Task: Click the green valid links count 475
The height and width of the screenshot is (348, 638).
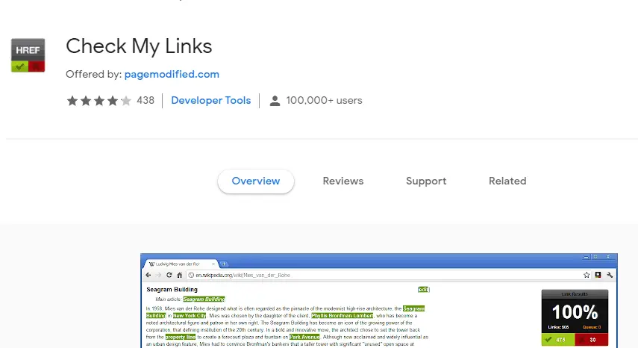Action: (x=558, y=340)
